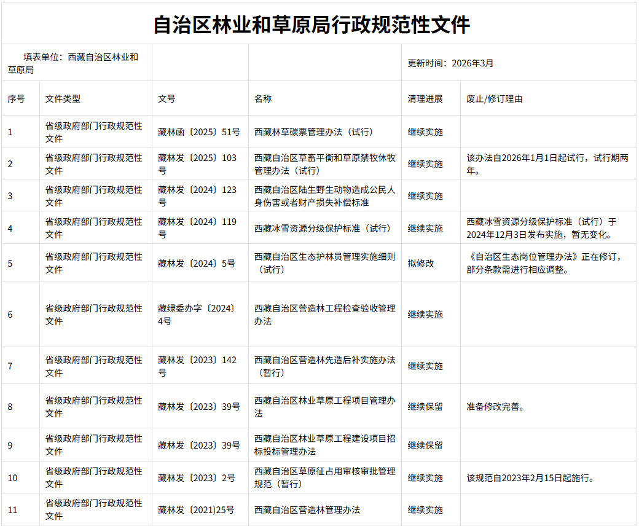Select the 西藏自治区营造林管理办法 name cell
The image size is (639, 526).
click(307, 510)
